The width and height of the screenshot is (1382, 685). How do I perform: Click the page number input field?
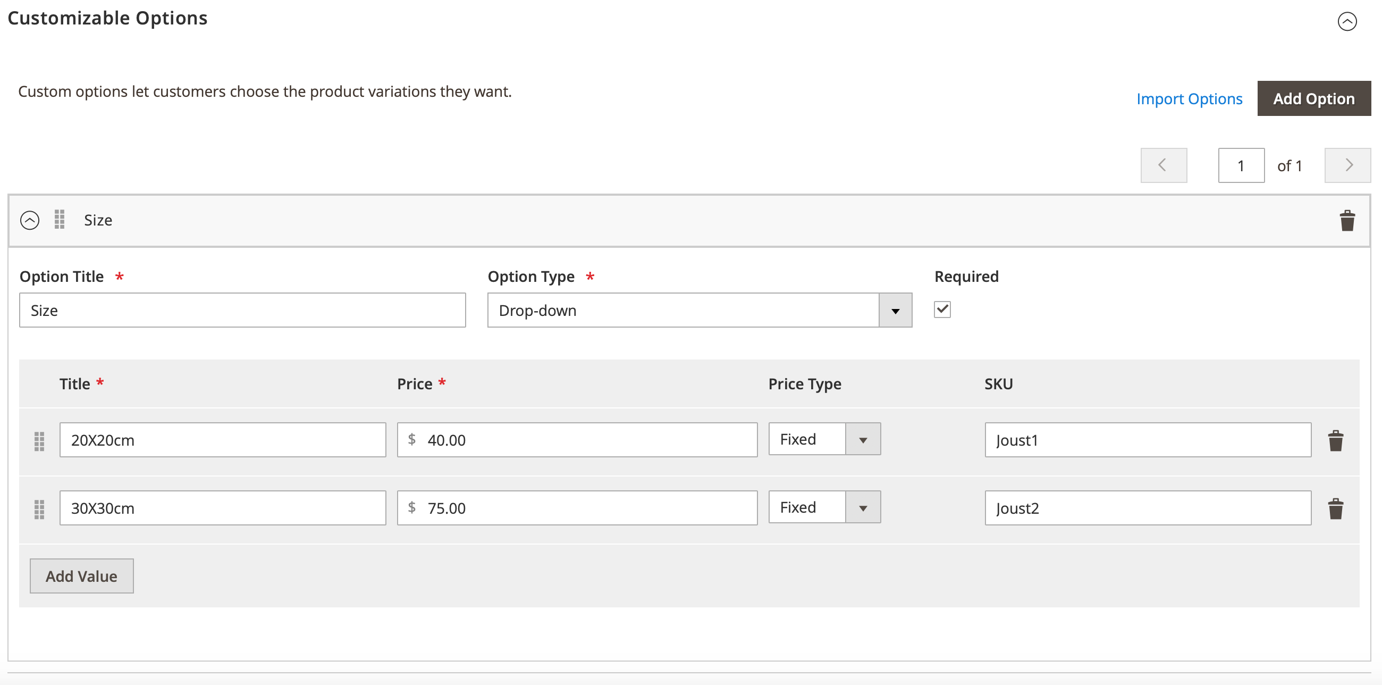[x=1241, y=166]
